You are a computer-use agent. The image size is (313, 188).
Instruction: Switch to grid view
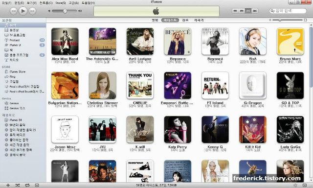pyautogui.click(x=248, y=11)
